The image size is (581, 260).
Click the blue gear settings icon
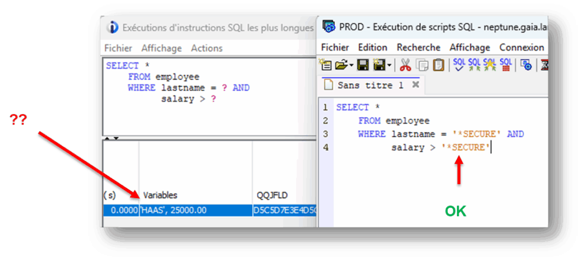click(526, 65)
